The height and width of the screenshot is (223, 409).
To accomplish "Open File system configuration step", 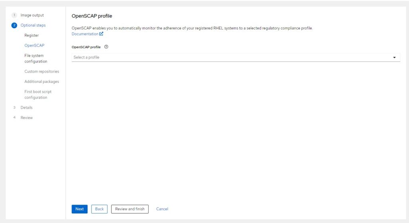I will pyautogui.click(x=36, y=58).
